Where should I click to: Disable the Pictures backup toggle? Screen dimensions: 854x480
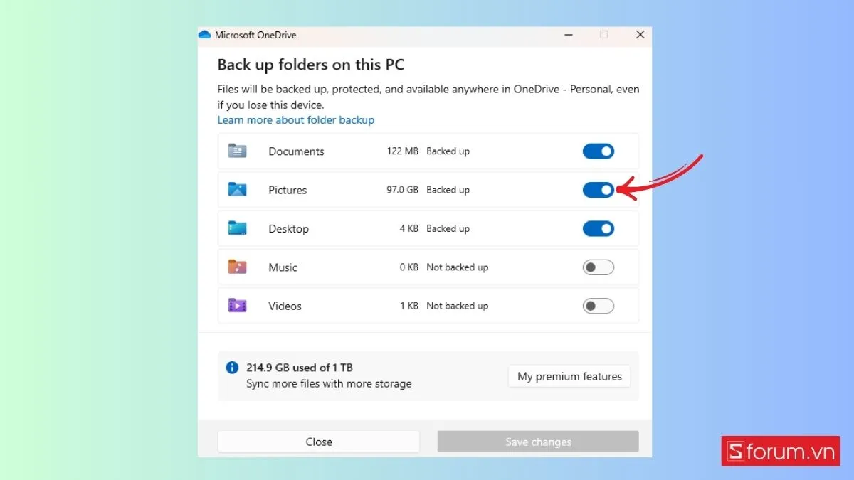pos(598,190)
